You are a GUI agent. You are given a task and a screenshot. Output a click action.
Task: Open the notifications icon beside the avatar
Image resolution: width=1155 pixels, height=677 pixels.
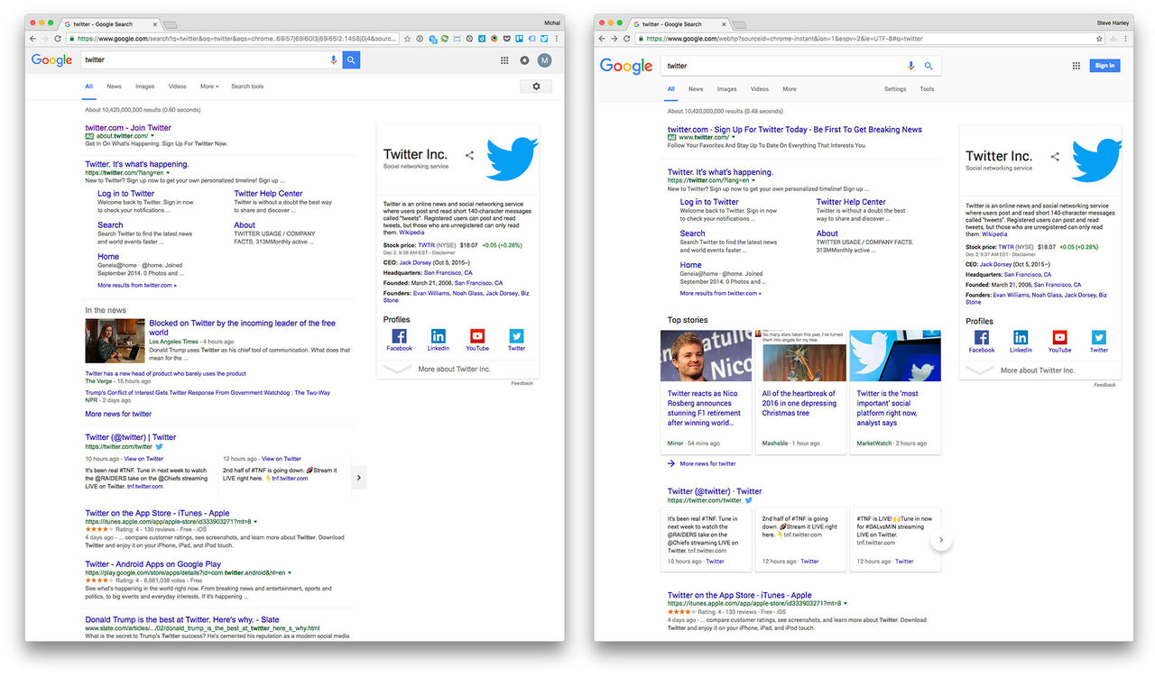(524, 60)
